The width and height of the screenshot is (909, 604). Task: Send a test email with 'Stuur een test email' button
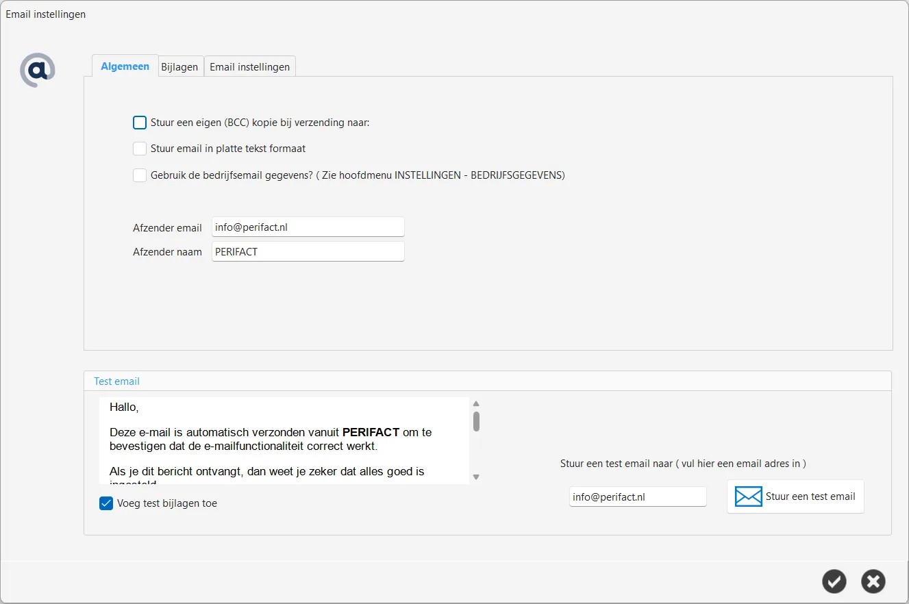(x=795, y=496)
